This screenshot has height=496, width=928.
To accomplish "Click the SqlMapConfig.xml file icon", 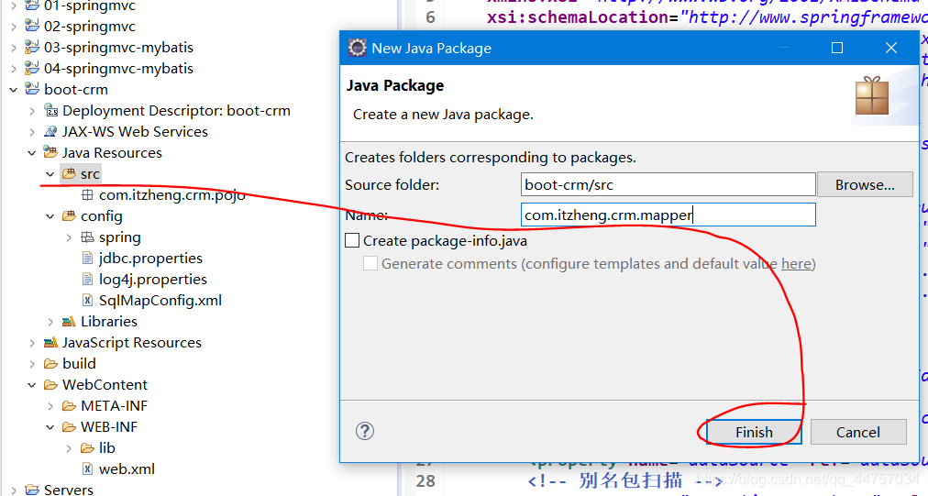I will point(88,300).
